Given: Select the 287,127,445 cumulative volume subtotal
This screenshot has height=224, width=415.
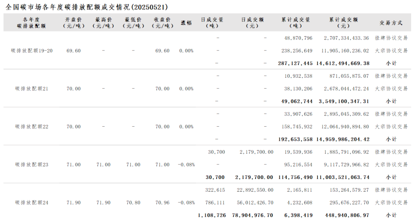Looking at the screenshot, I should [295, 64].
